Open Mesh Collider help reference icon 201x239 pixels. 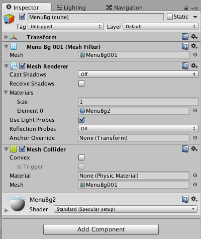coord(185,149)
